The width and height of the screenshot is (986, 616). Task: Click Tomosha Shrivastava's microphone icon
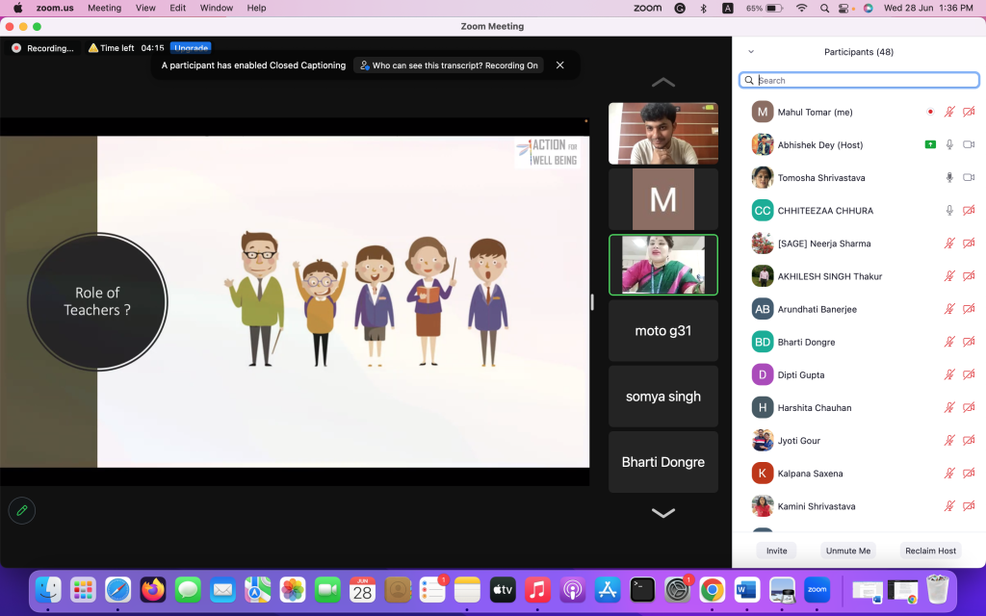(x=949, y=178)
